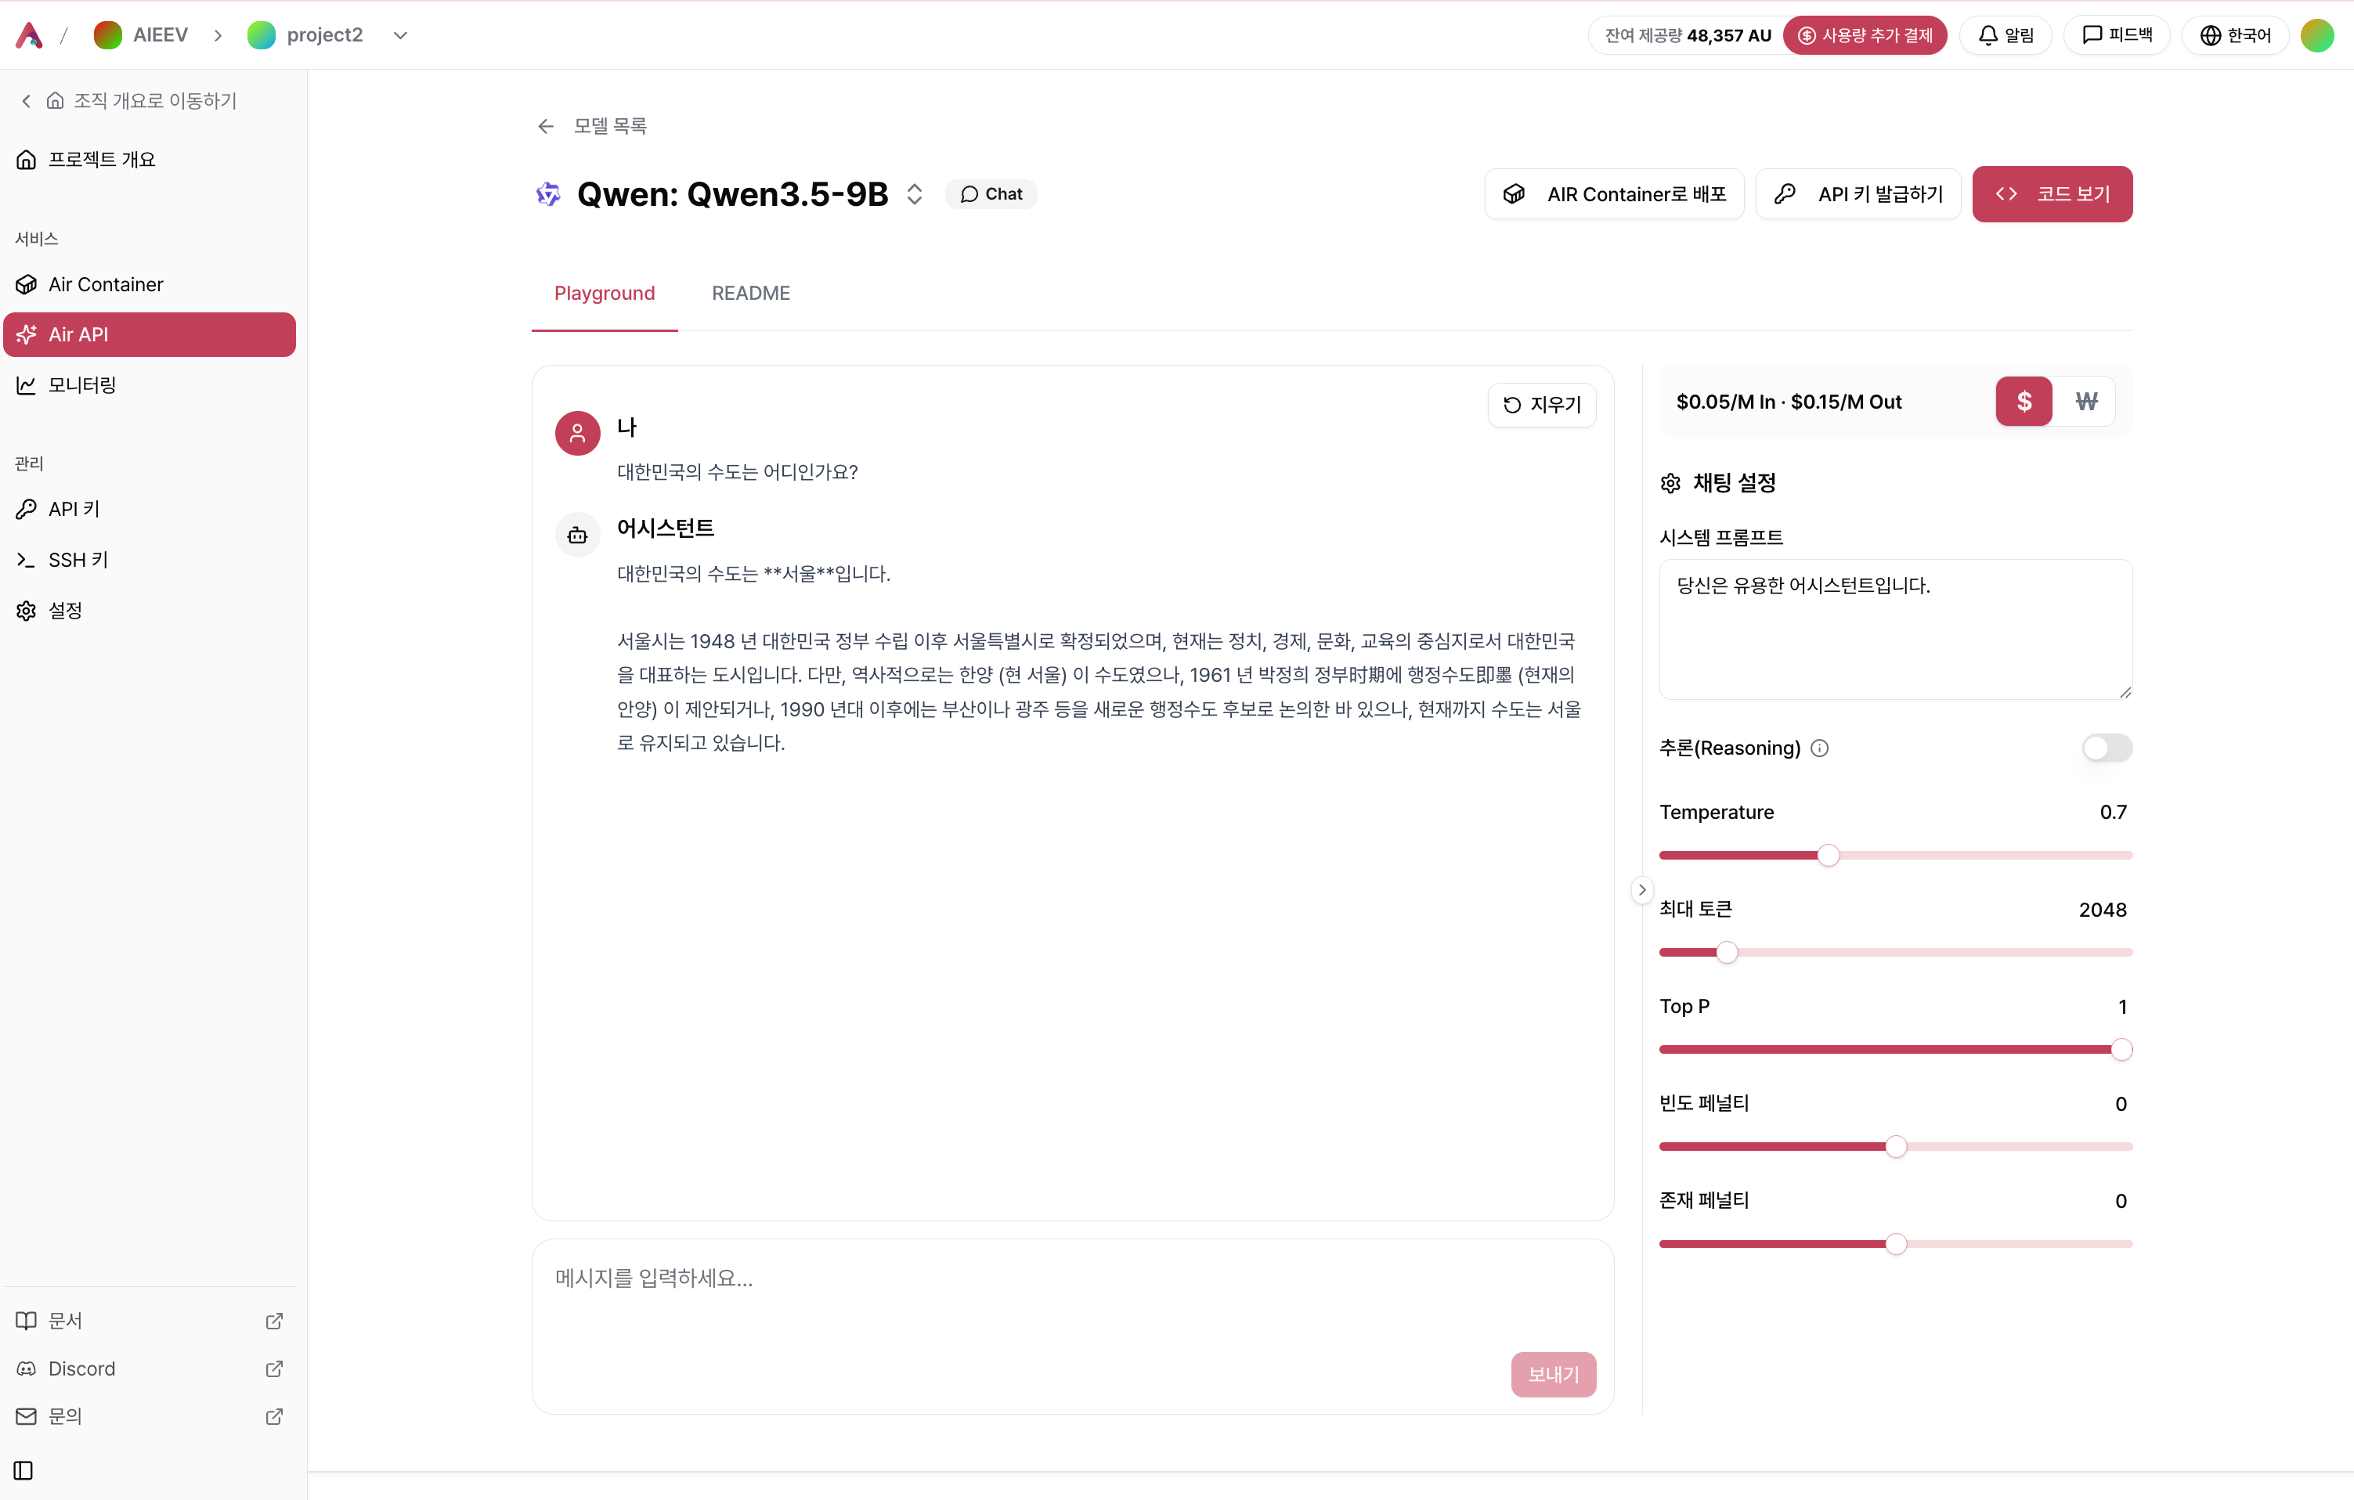
Task: Click API 키 발급하기 button
Action: [x=1858, y=193]
